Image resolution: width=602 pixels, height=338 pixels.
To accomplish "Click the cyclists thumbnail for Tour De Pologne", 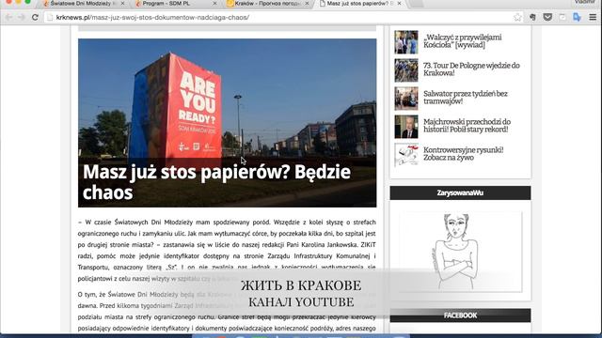I will point(406,70).
